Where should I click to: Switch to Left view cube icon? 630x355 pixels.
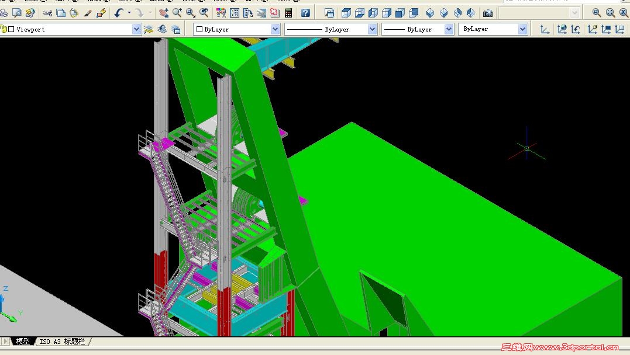373,13
